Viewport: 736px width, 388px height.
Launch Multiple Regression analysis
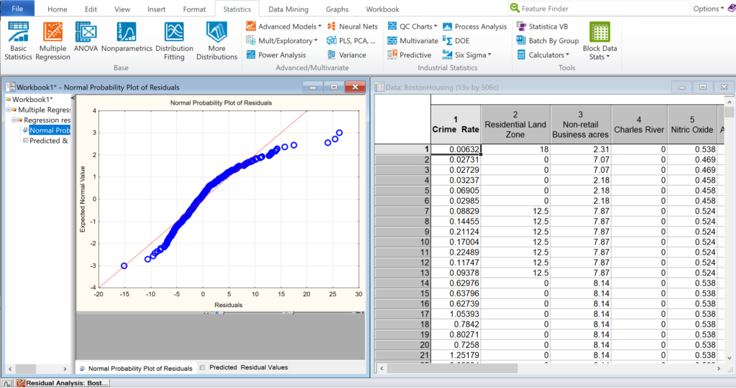point(53,41)
